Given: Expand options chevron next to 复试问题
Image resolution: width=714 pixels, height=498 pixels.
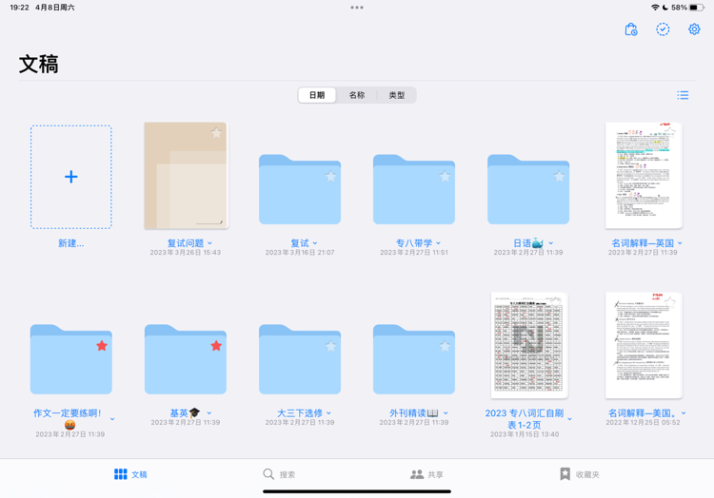Looking at the screenshot, I should point(210,243).
